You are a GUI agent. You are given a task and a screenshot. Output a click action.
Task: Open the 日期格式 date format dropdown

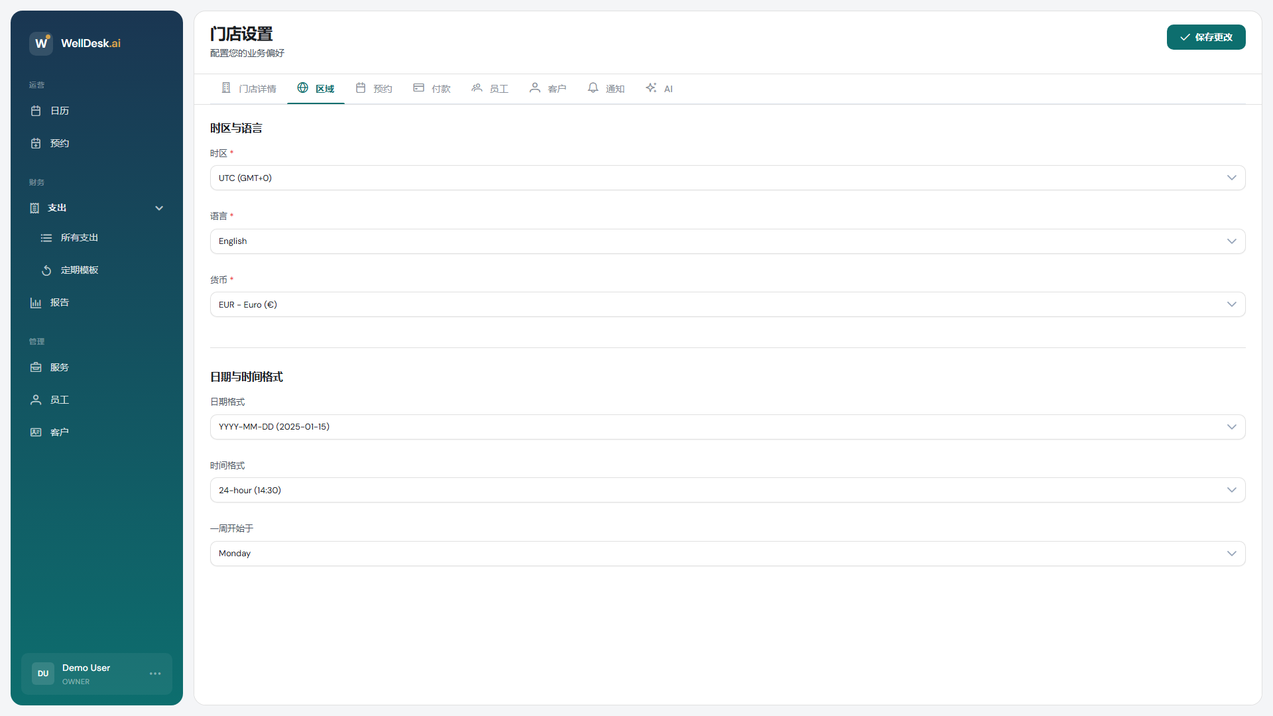[x=727, y=427]
